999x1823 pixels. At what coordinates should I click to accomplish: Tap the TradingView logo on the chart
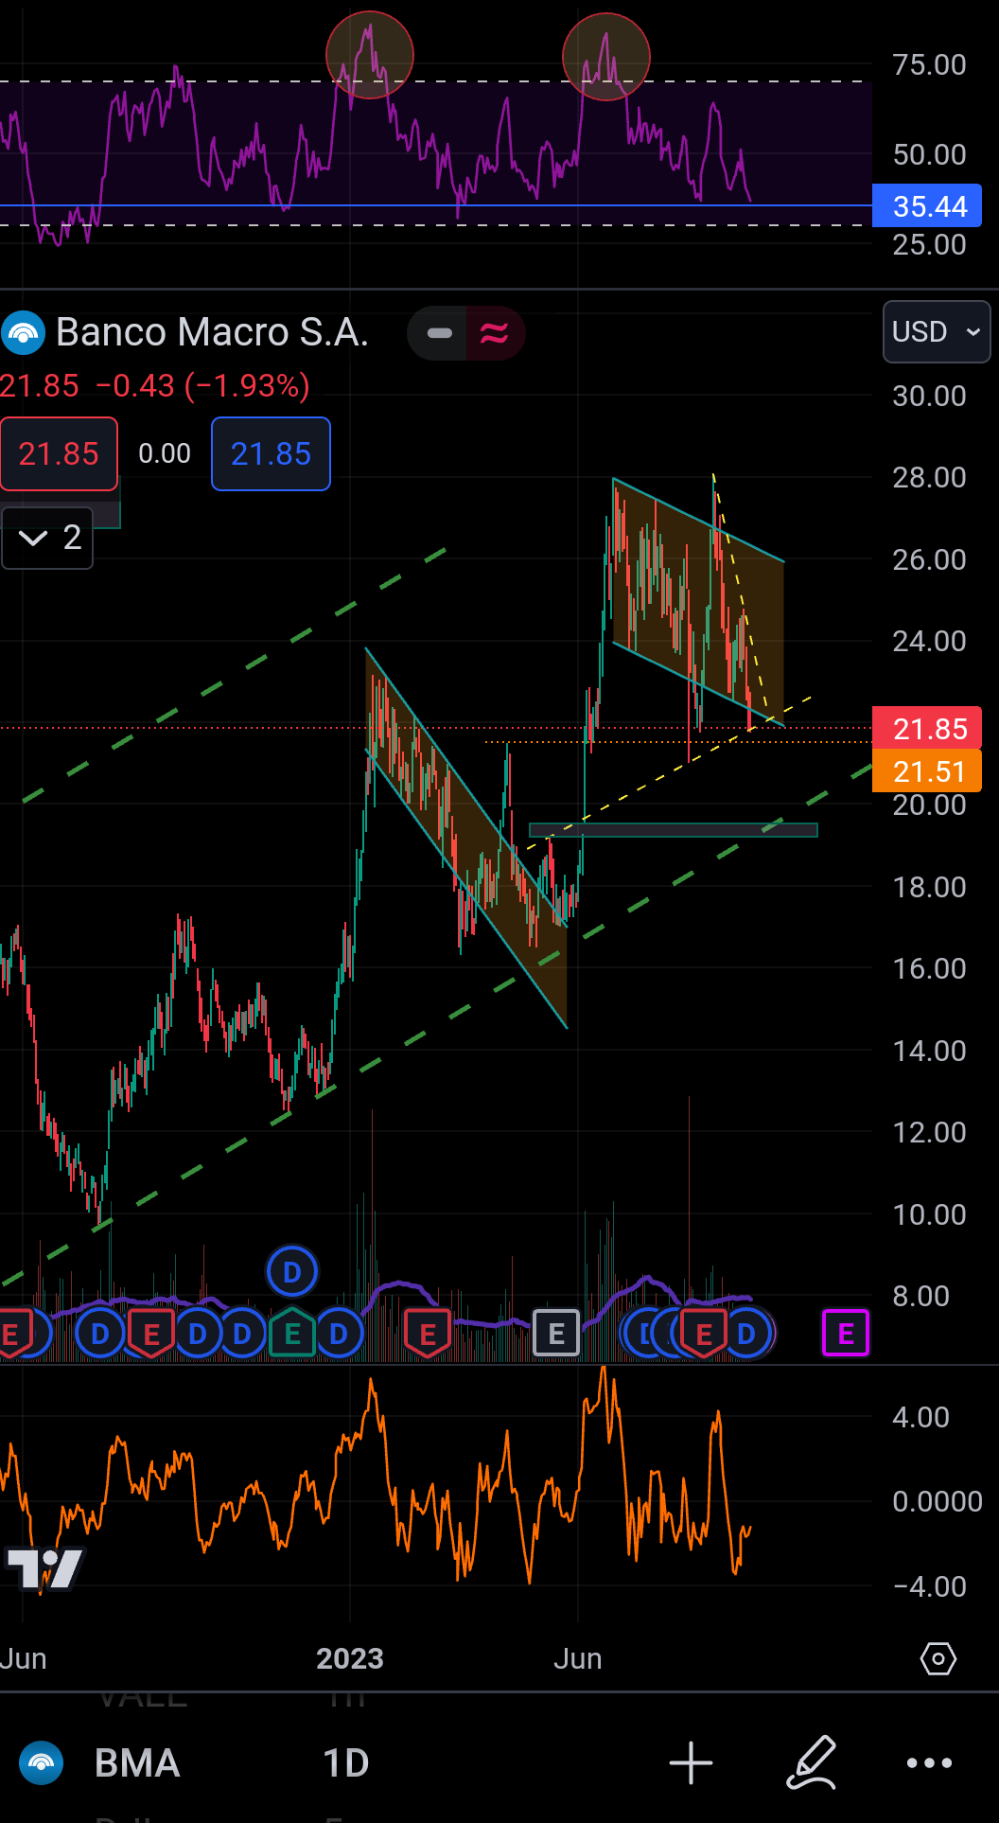(45, 1567)
